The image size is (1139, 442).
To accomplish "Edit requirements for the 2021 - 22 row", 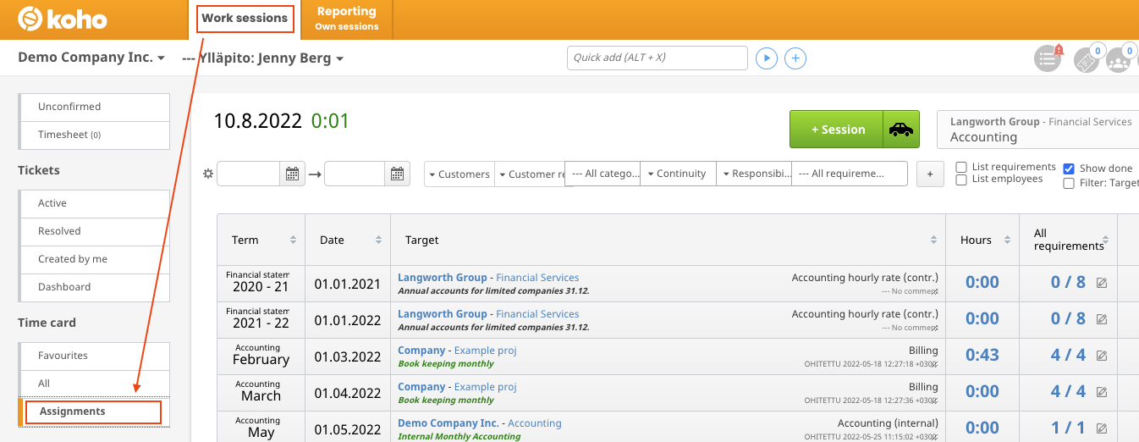I will tap(1101, 319).
